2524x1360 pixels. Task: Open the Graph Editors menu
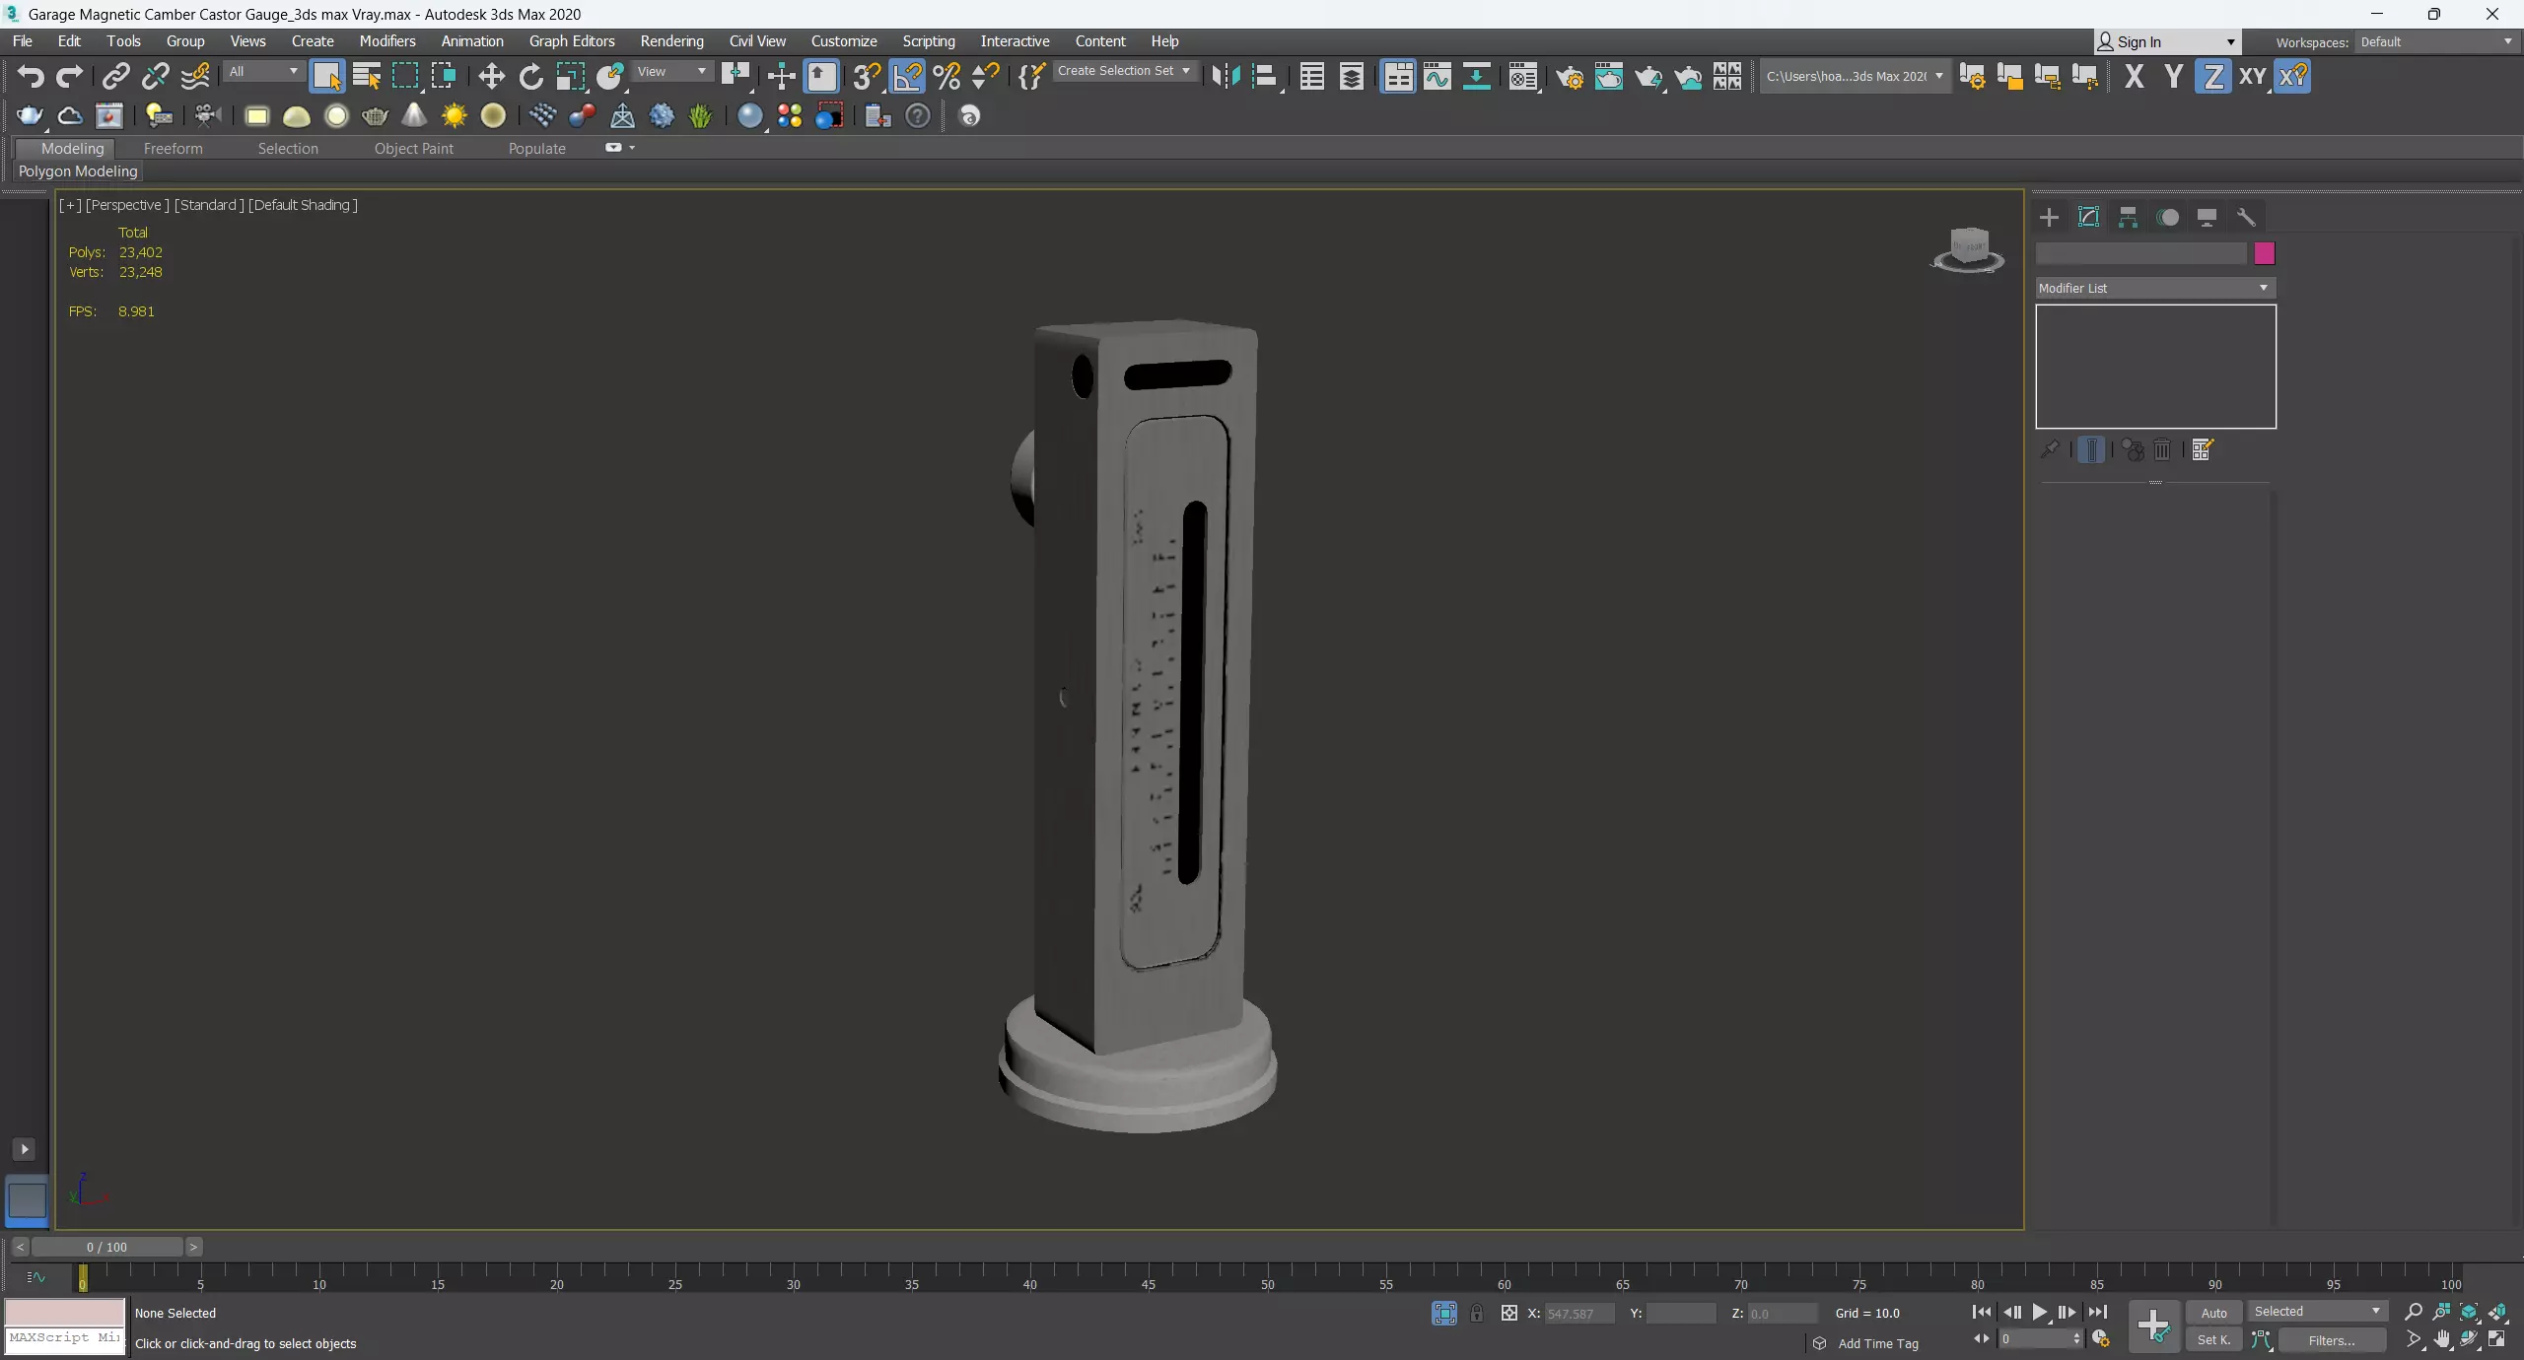click(572, 41)
